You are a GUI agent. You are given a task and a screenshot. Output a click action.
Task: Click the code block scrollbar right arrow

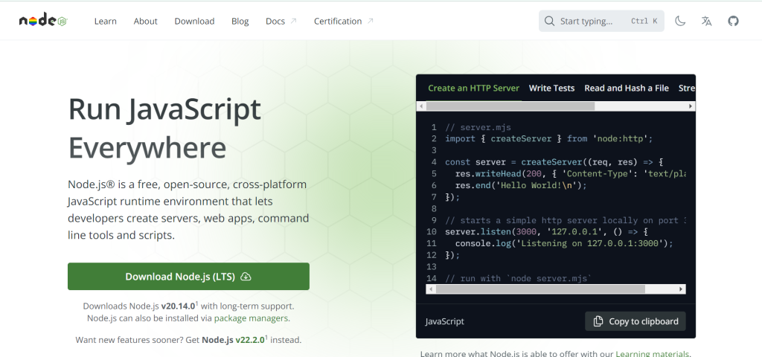[x=681, y=289]
